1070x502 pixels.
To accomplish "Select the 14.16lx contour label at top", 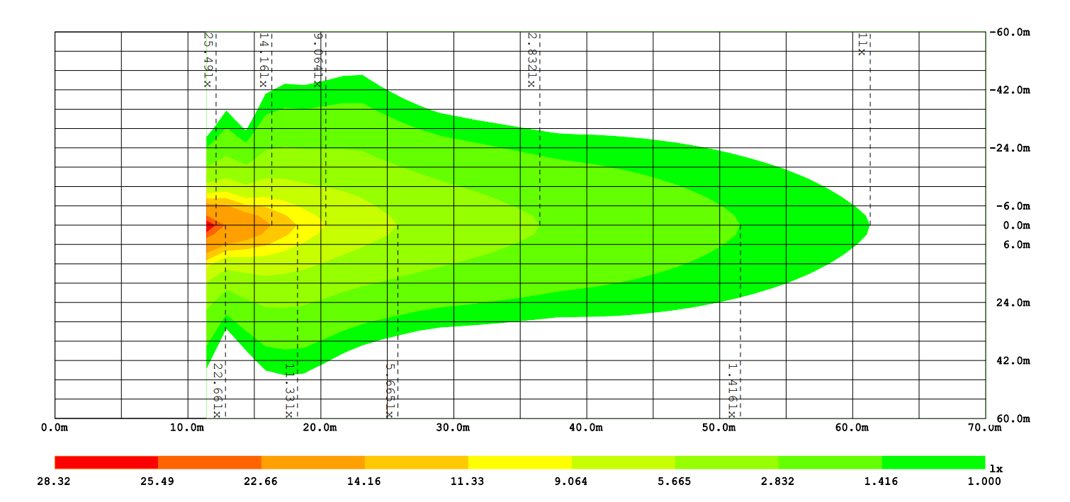I will tap(263, 59).
